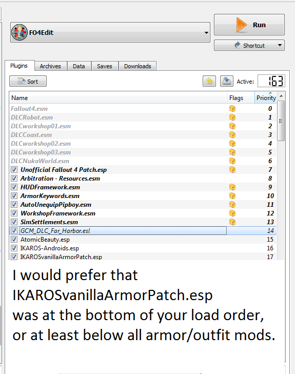This screenshot has height=374, width=295.
Task: Click the Sort plugins button
Action: coord(28,82)
